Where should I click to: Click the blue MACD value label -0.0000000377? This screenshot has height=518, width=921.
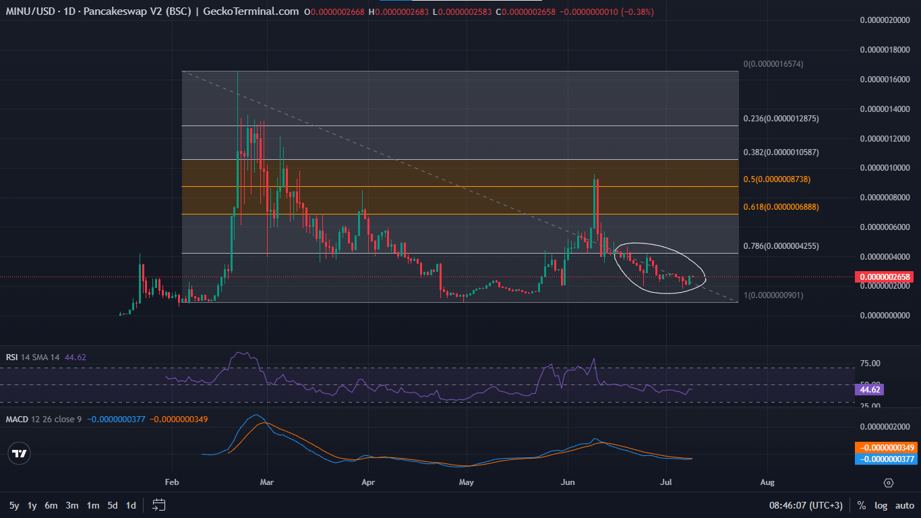886,459
